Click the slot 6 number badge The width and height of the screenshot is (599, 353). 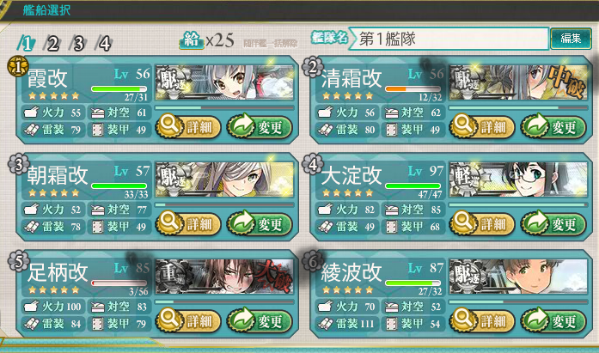[313, 261]
